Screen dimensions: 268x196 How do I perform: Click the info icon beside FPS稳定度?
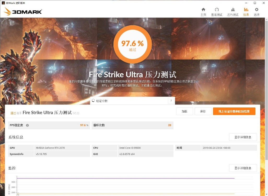[27, 125]
